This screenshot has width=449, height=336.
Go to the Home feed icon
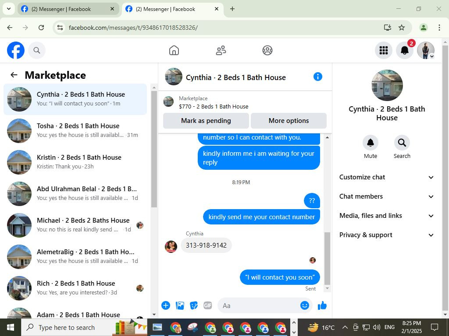pyautogui.click(x=174, y=50)
